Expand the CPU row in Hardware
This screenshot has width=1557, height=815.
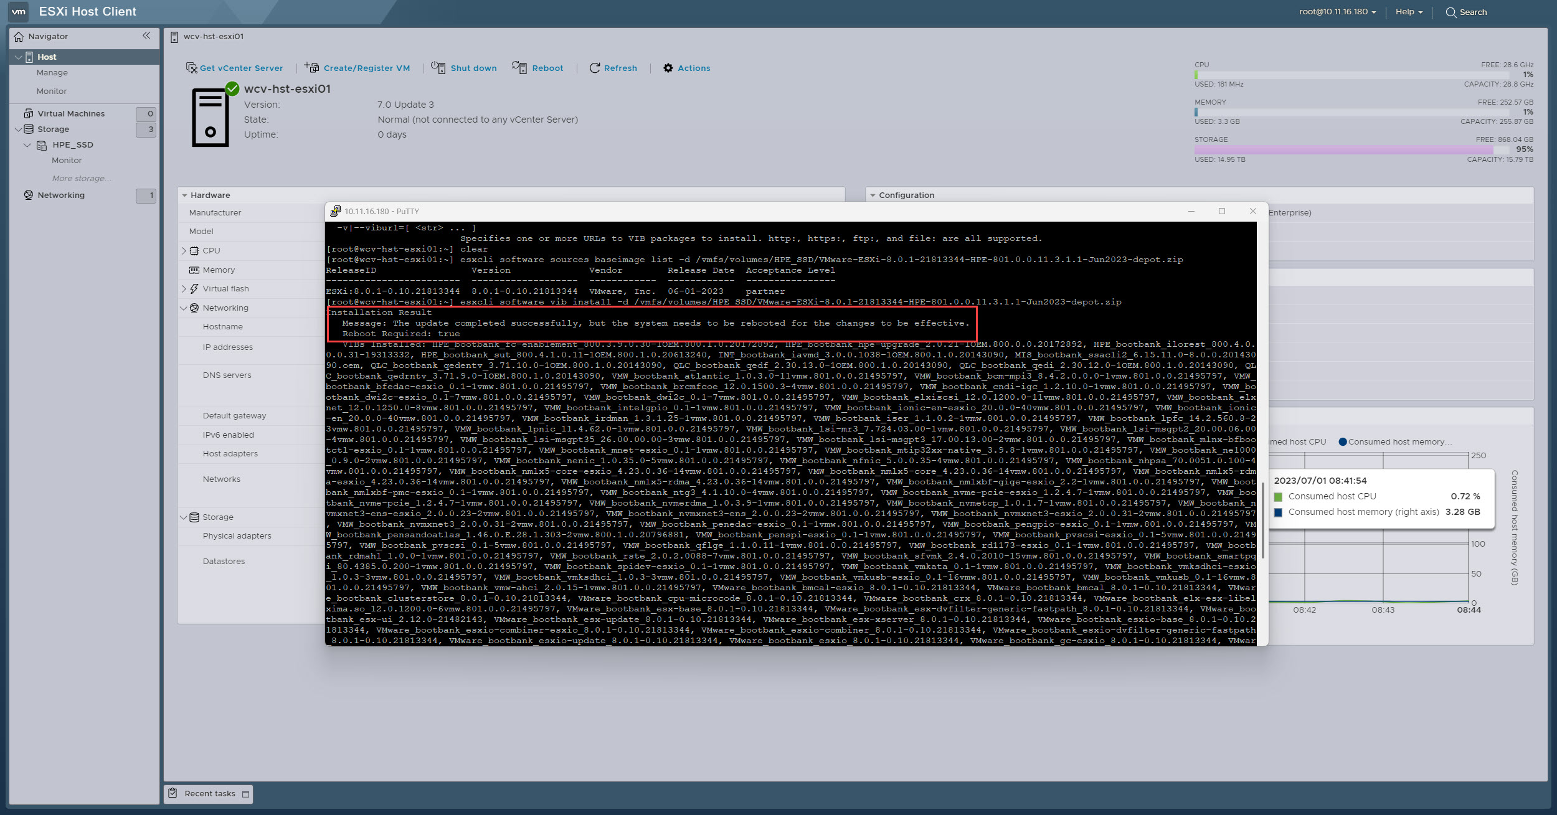pos(184,251)
